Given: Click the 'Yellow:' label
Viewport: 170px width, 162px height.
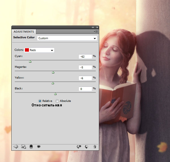Looking at the screenshot, I should (19, 78).
